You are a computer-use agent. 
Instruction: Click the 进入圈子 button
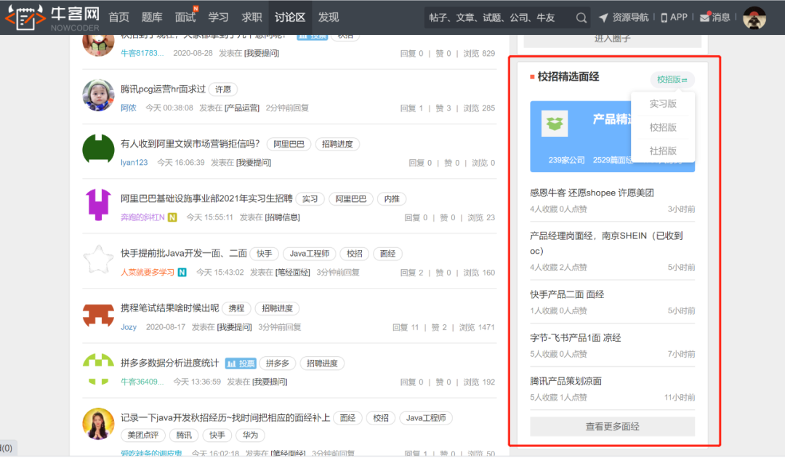[612, 39]
